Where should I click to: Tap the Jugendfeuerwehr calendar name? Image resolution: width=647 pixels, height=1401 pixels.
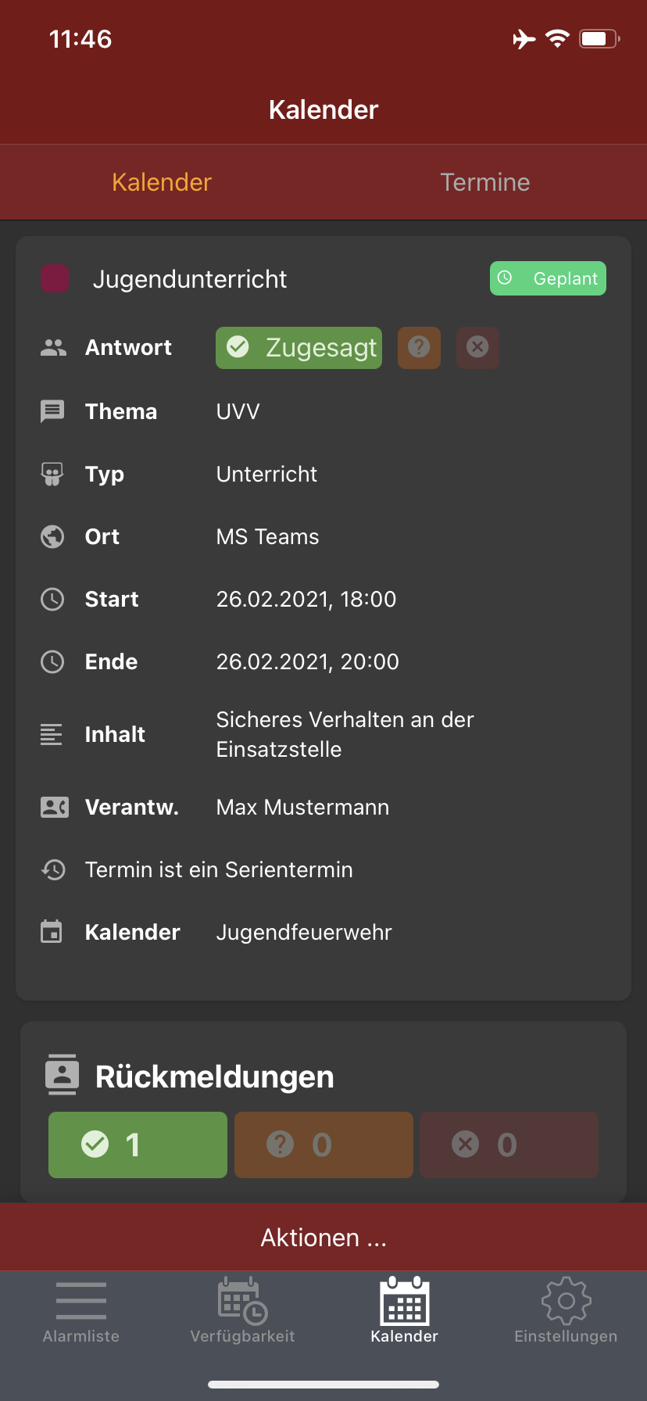pos(304,932)
